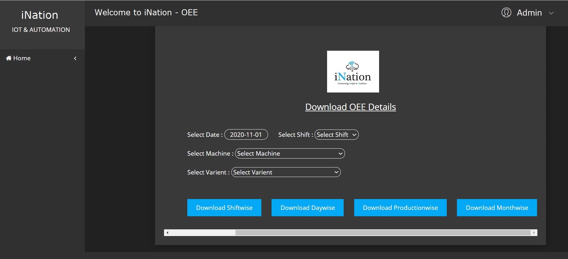Click the horizontal scrollbar left arrow
The width and height of the screenshot is (568, 259).
(x=167, y=233)
